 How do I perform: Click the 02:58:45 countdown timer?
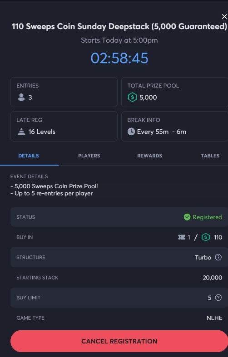[119, 58]
